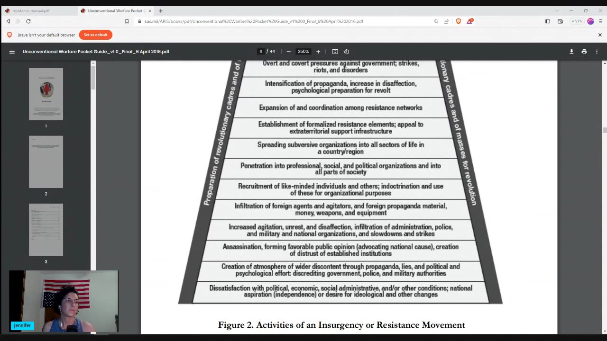Close the Unconventional Warfare tab
The height and width of the screenshot is (341, 607).
(x=150, y=10)
